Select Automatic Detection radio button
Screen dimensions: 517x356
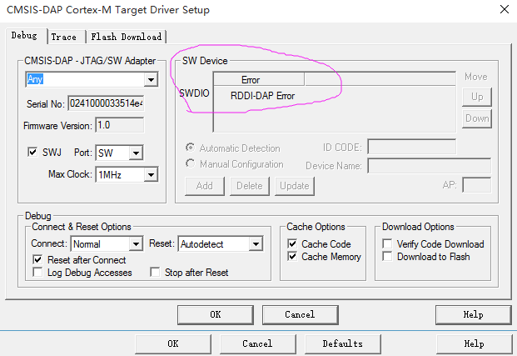[191, 148]
